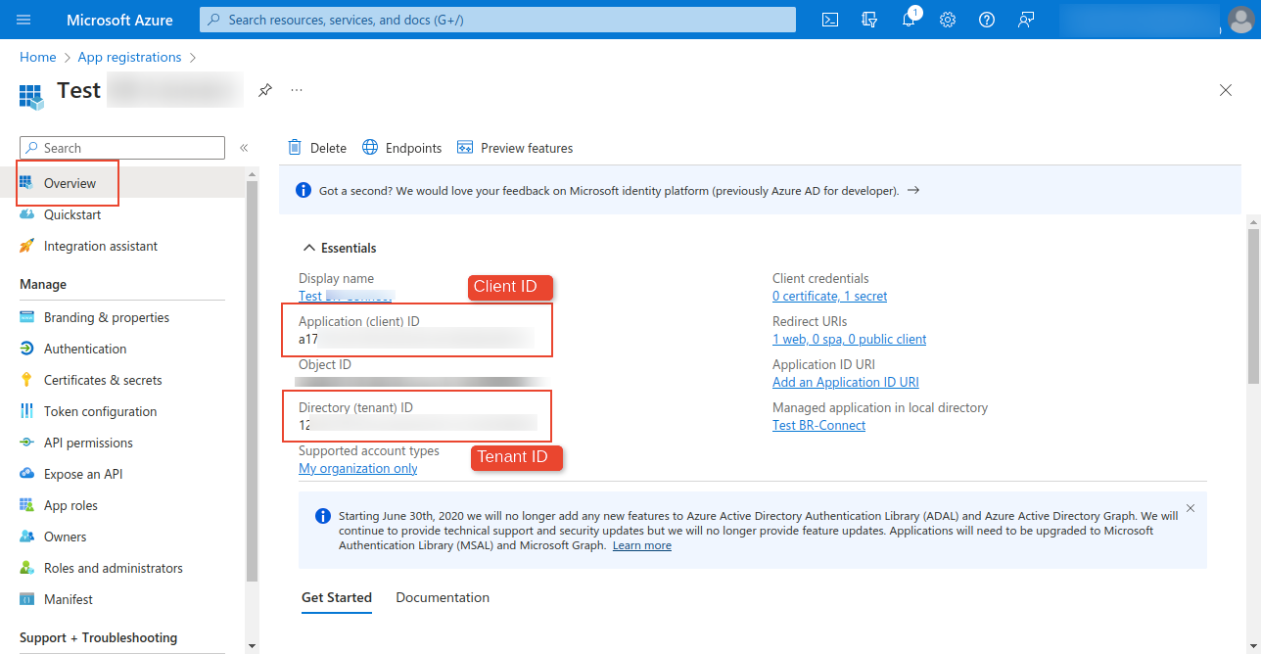
Task: Click the Microsoft Azure logo text
Action: tap(119, 20)
